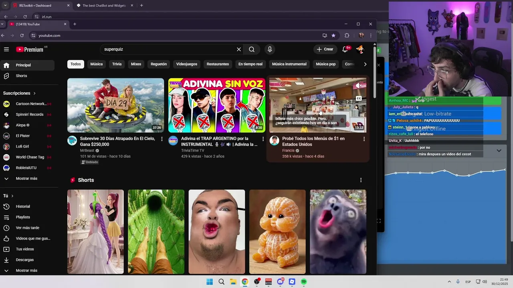This screenshot has width=513, height=288.
Task: Open options for the TriviaTime TV video
Action: coord(263,139)
